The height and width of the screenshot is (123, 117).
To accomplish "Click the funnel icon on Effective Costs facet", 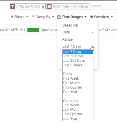I will click(x=13, y=7).
